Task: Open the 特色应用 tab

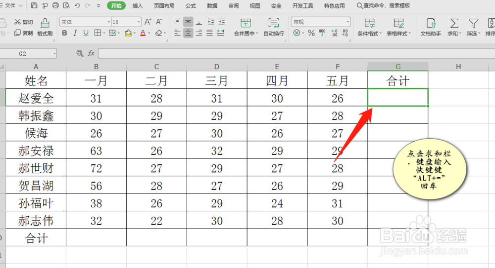Action: (334, 5)
